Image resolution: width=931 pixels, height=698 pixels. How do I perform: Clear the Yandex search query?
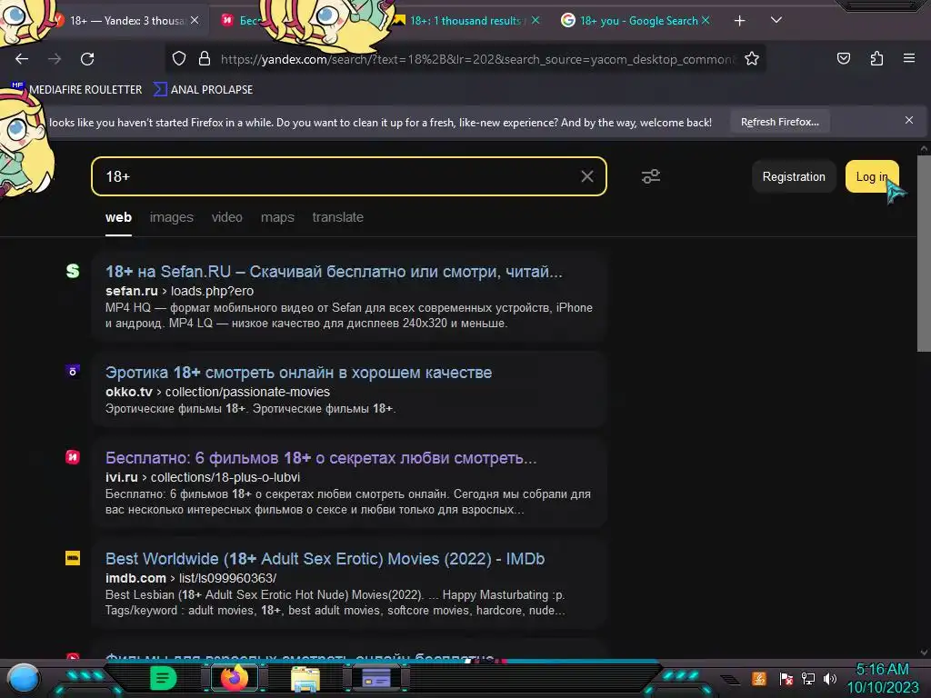coord(586,176)
